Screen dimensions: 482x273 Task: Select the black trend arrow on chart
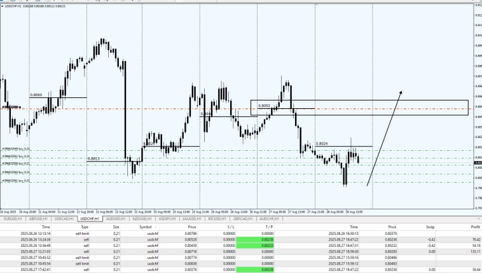385,137
